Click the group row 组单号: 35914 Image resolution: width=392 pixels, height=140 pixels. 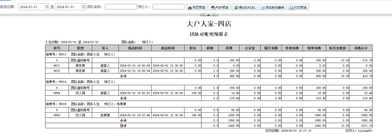209,82
